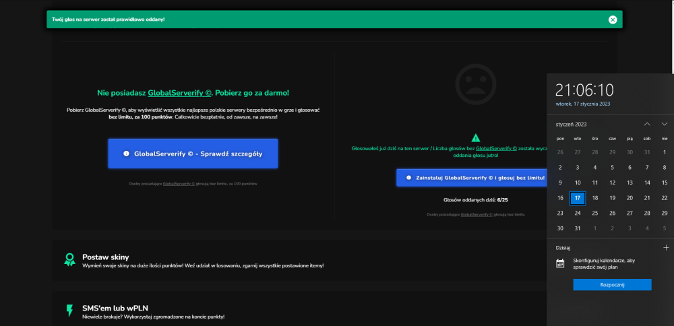Select January 27 in the calendar
The height and width of the screenshot is (326, 674).
630,213
